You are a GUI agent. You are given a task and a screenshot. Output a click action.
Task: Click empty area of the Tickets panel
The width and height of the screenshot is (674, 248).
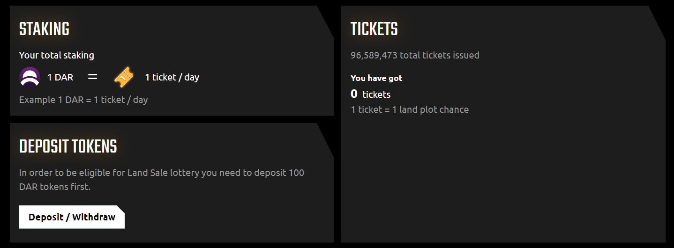point(503,182)
